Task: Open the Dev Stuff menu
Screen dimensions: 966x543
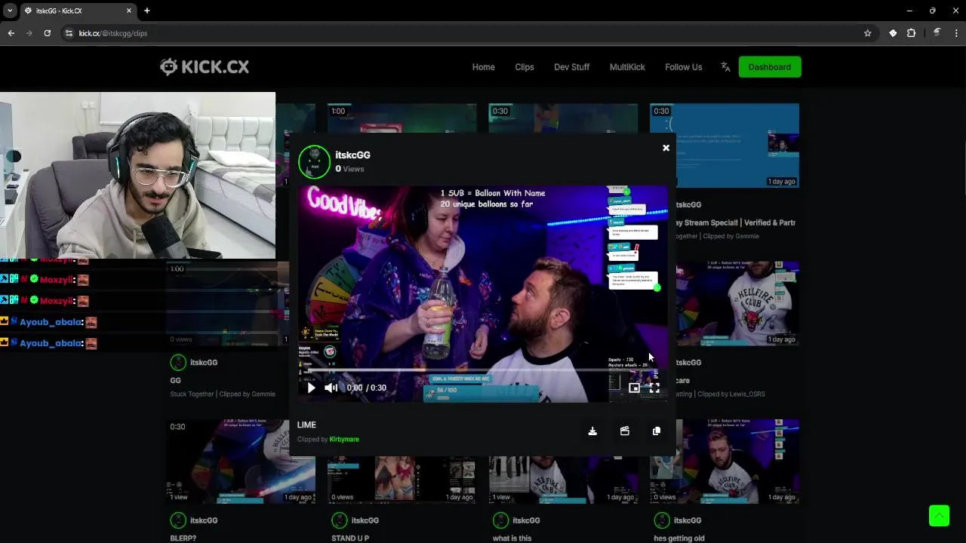Action: (571, 67)
